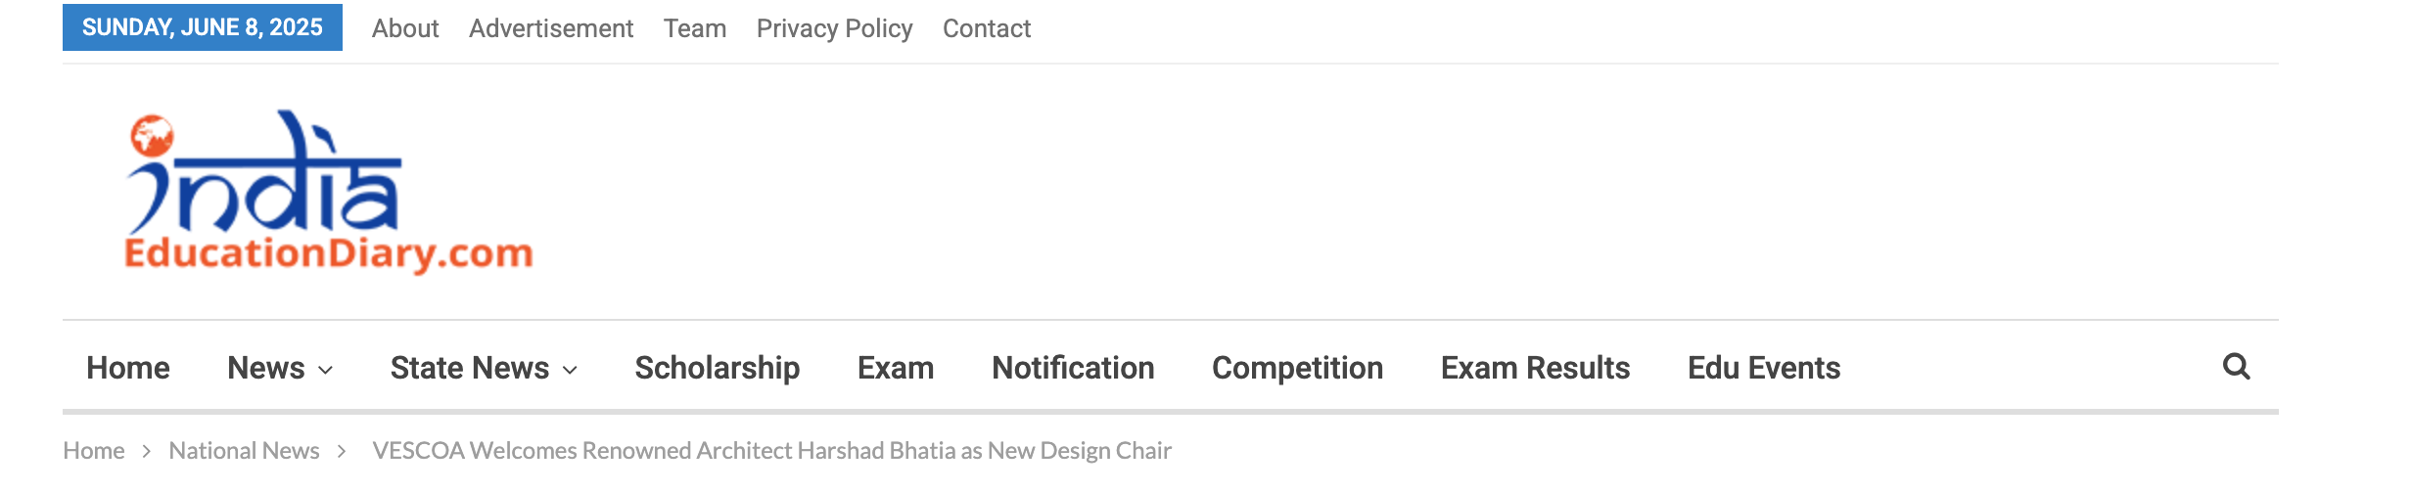Open the About link
Viewport: 2412px width, 493px height.
[x=405, y=28]
